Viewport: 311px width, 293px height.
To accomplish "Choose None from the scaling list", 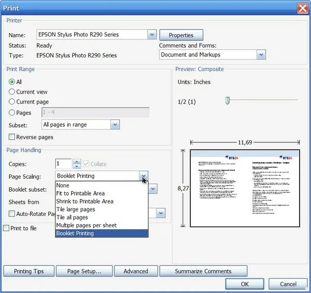I will pyautogui.click(x=102, y=185).
